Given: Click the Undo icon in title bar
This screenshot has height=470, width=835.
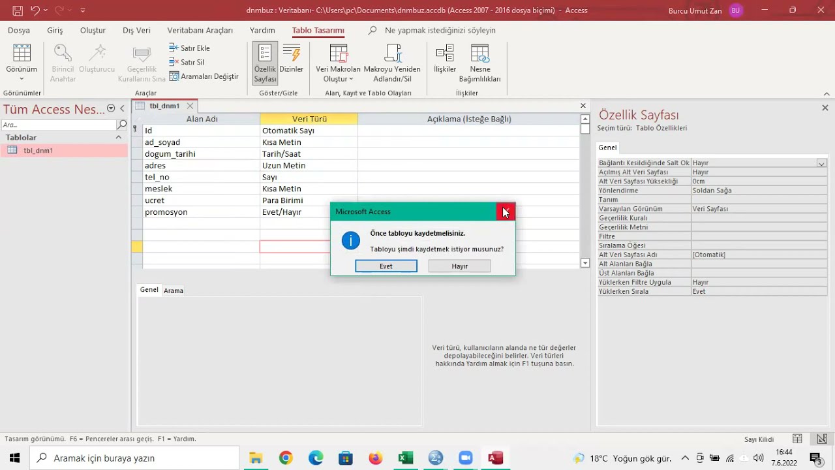Looking at the screenshot, I should [x=35, y=10].
